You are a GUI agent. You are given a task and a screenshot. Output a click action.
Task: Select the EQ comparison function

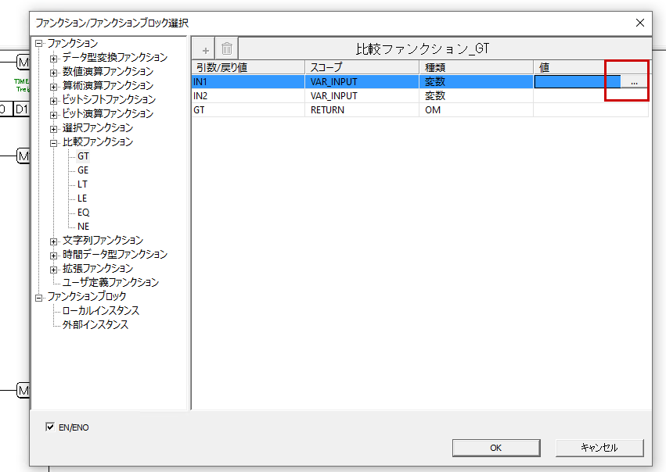coord(83,213)
